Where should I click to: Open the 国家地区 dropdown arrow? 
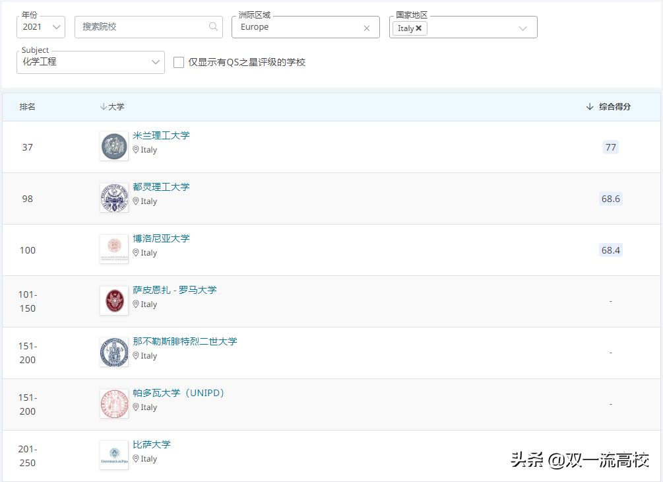523,27
